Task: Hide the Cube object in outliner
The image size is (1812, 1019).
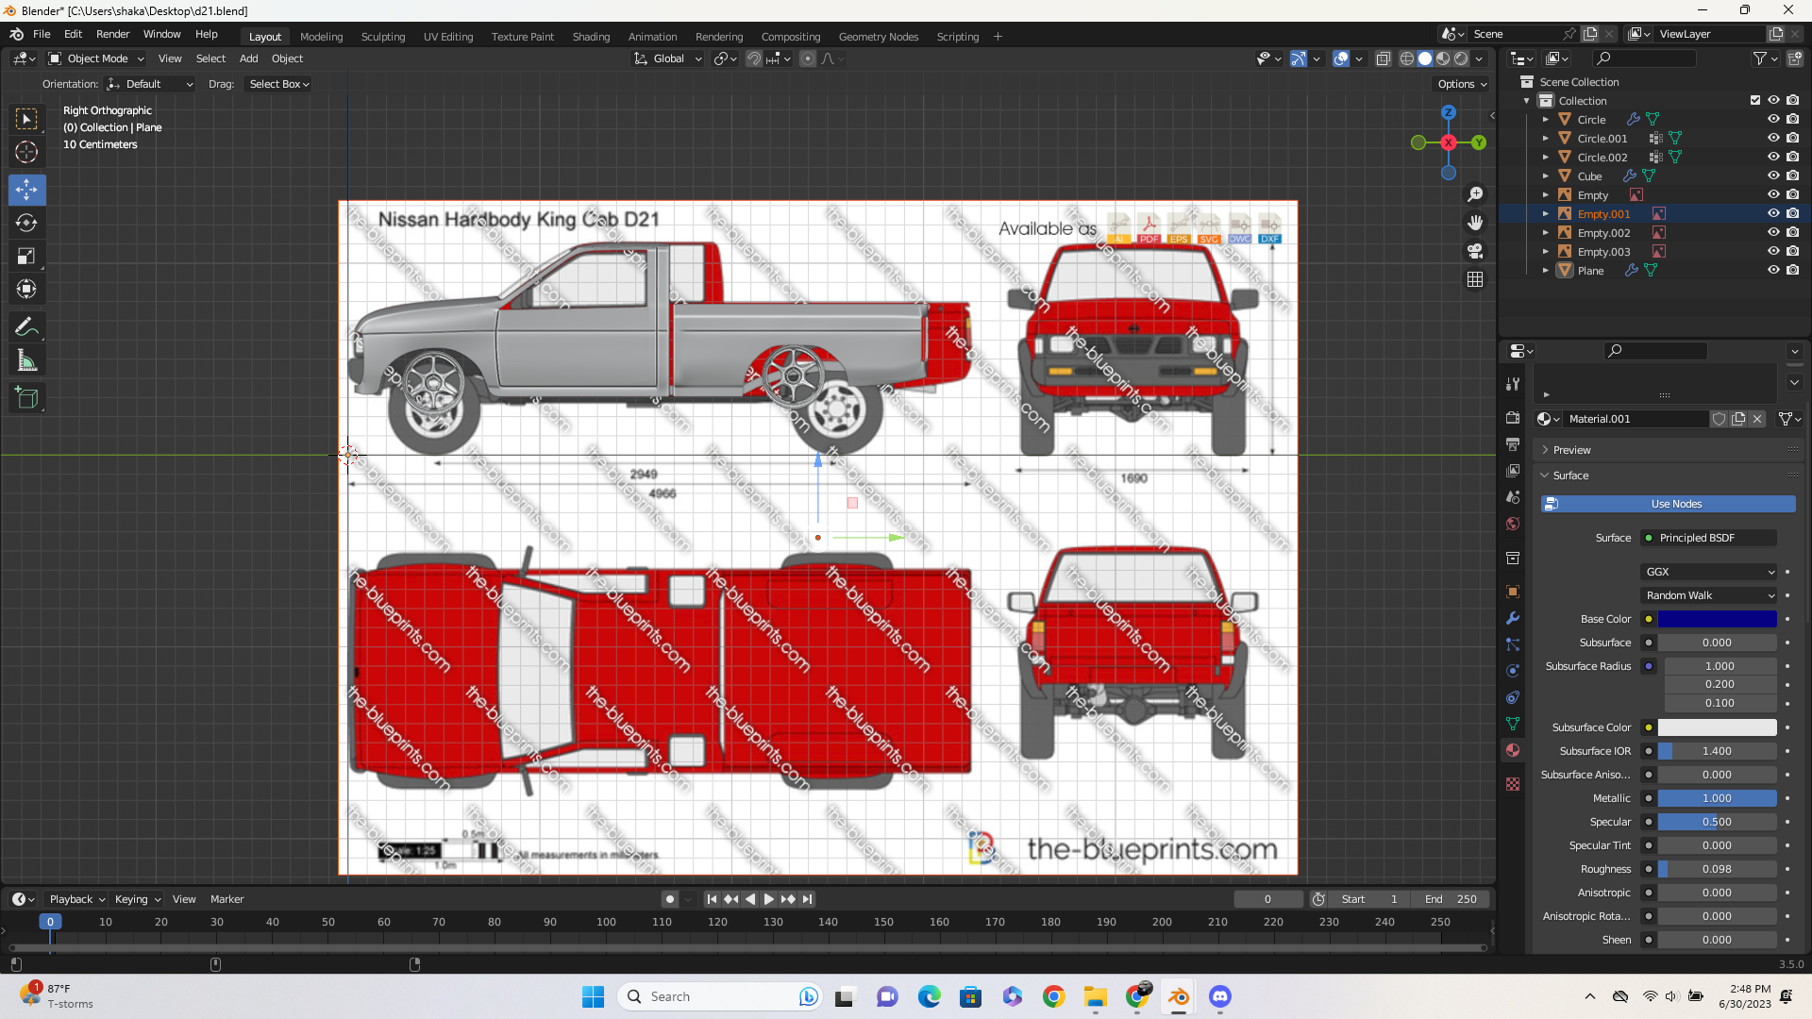Action: tap(1773, 175)
